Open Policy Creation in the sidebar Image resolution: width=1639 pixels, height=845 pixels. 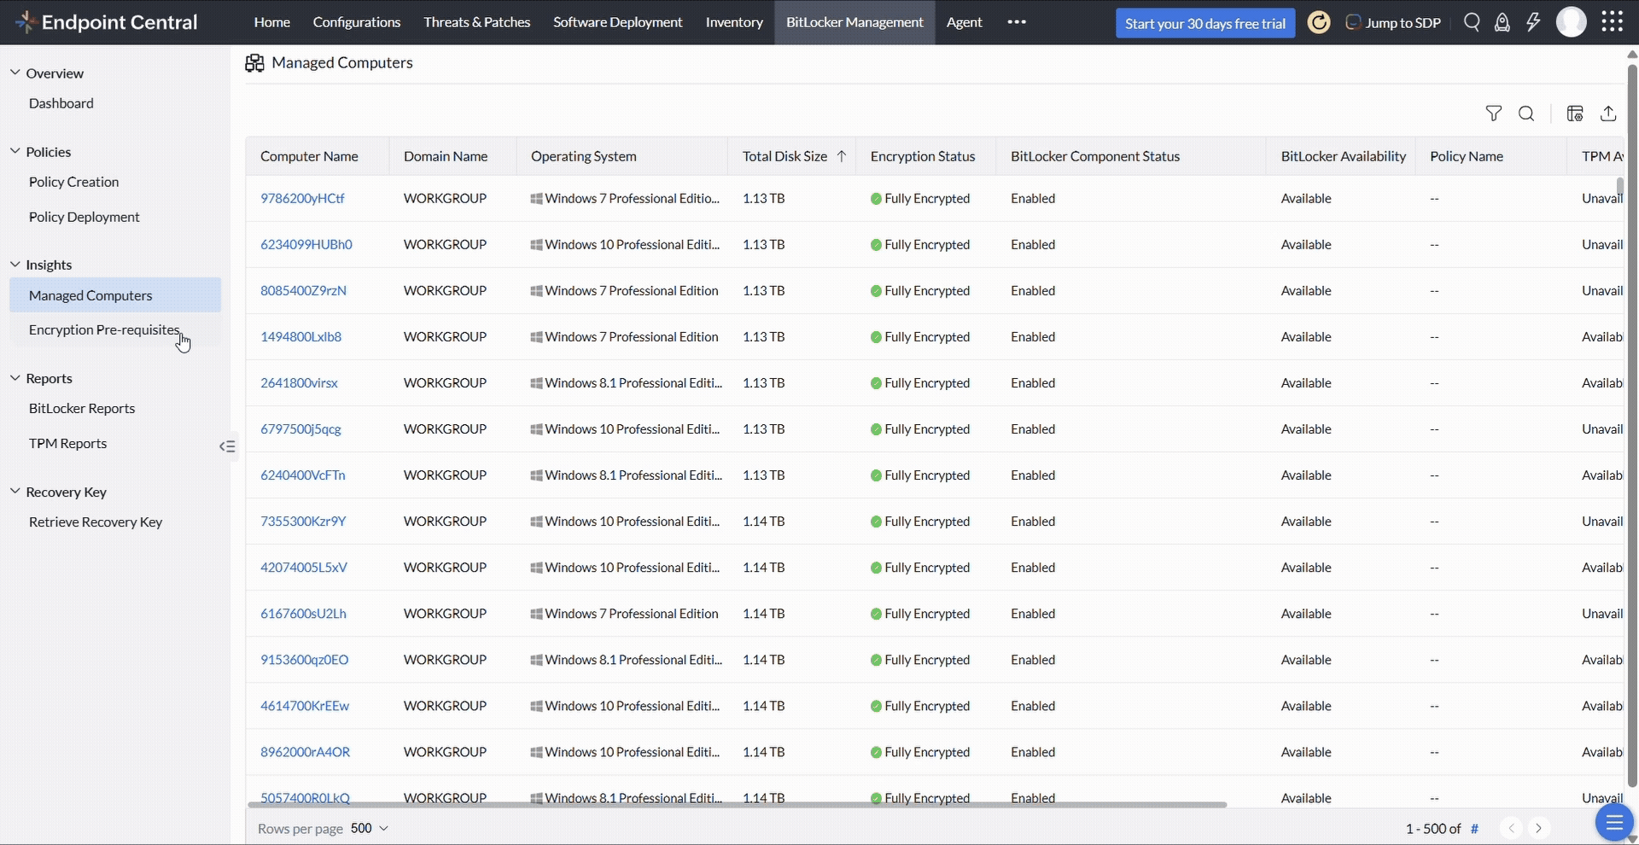point(74,182)
